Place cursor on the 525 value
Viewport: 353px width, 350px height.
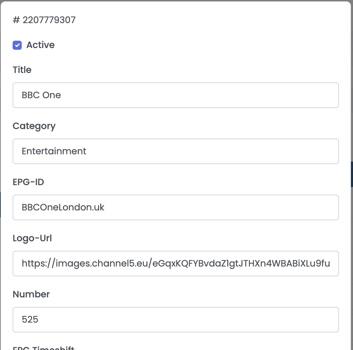click(x=30, y=319)
